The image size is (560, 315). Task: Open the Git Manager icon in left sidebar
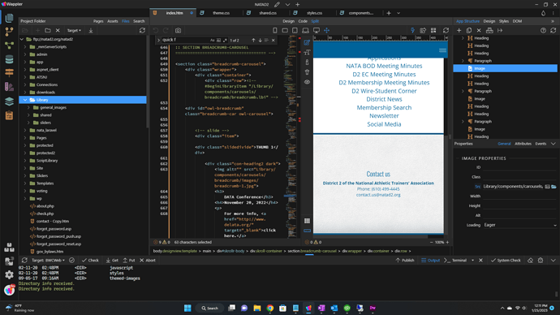pos(9,32)
